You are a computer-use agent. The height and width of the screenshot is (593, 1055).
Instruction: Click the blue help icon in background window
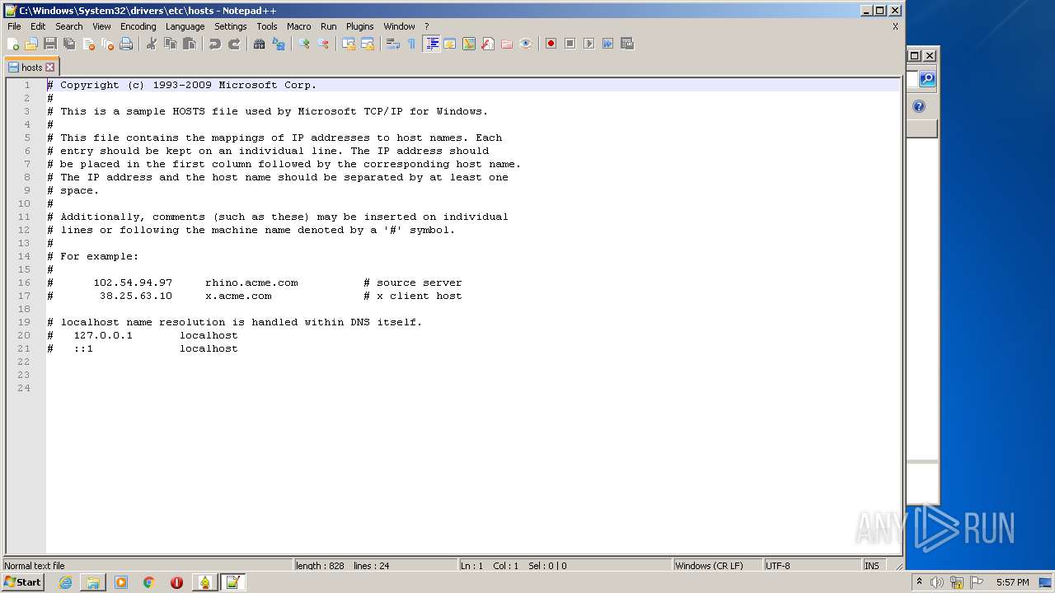point(919,106)
